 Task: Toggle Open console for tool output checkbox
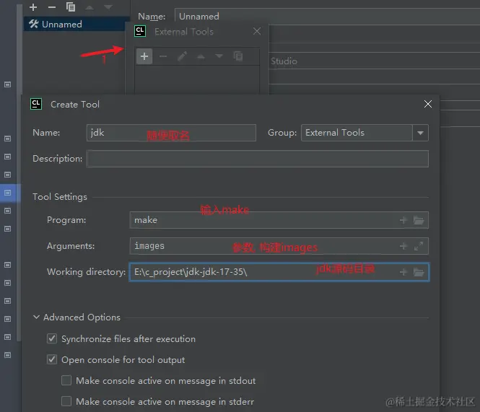[52, 359]
